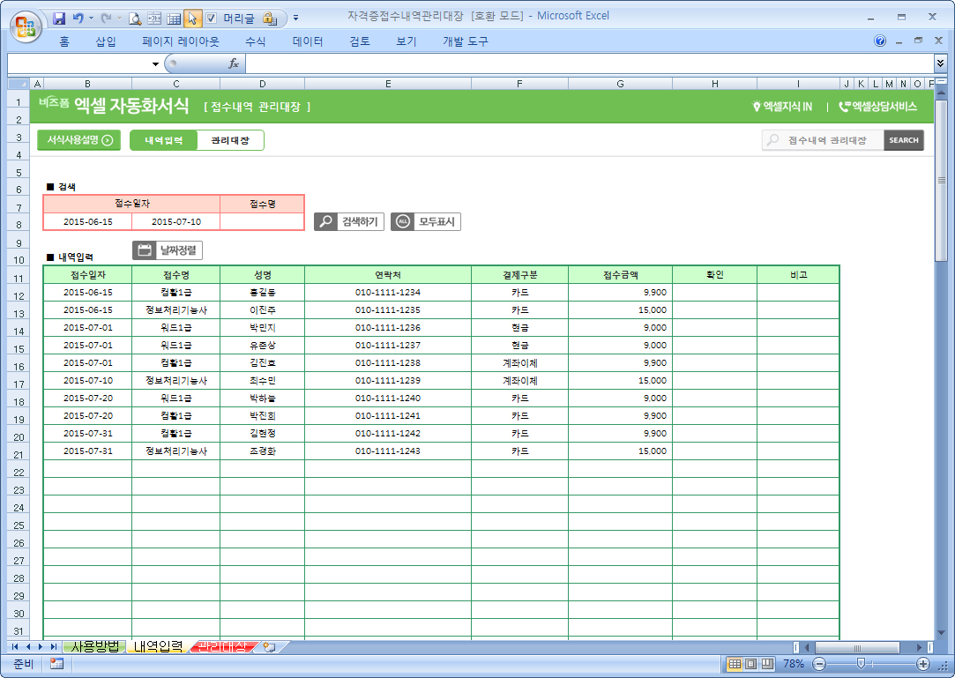The image size is (955, 678).
Task: Click the macro record icon in status bar
Action: click(56, 664)
